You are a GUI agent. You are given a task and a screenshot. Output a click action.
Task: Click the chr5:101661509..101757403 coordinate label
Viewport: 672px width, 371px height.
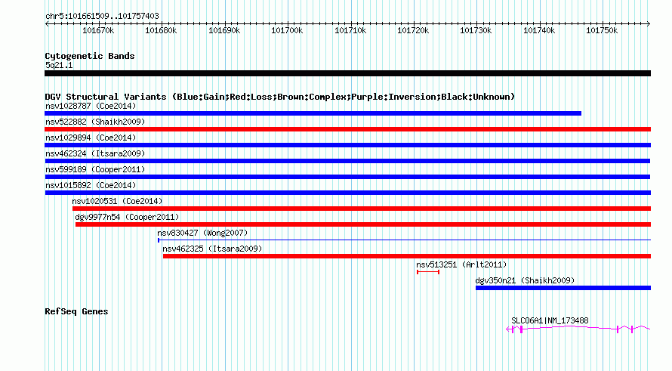pyautogui.click(x=102, y=17)
